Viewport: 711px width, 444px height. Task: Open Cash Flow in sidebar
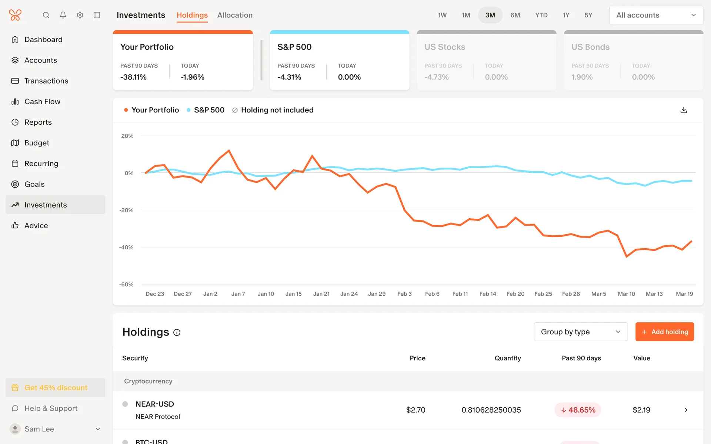(x=42, y=101)
